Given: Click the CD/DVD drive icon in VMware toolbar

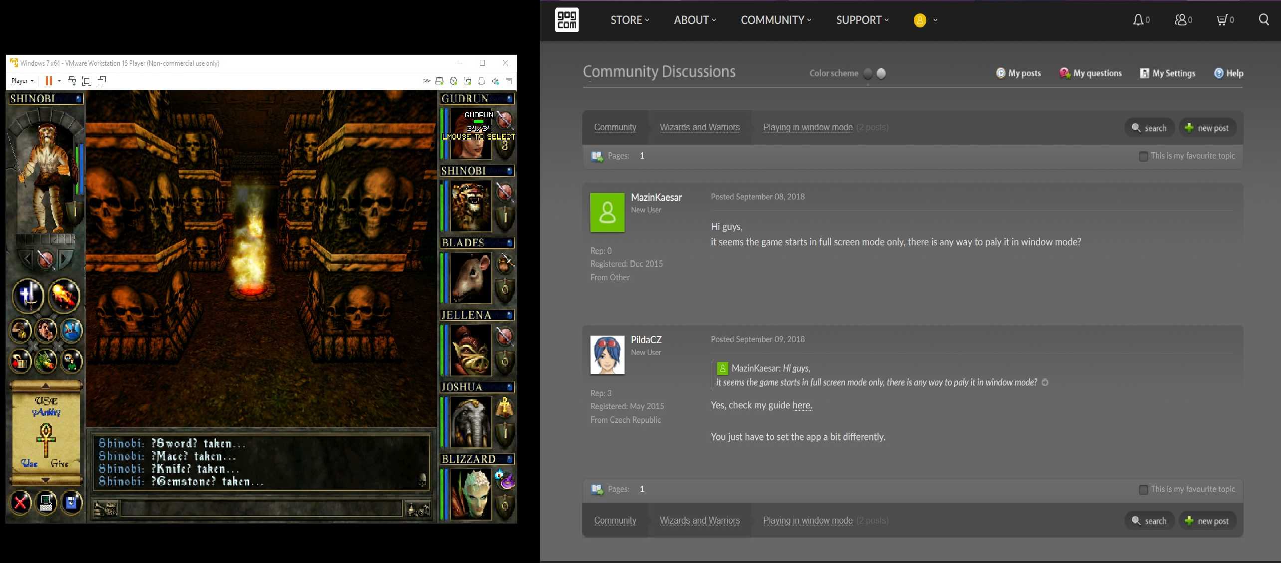Looking at the screenshot, I should (x=453, y=81).
